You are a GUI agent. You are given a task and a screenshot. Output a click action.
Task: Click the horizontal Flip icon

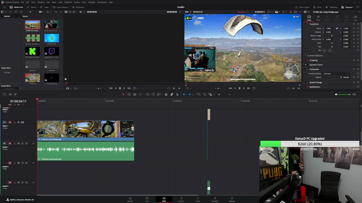(324, 50)
